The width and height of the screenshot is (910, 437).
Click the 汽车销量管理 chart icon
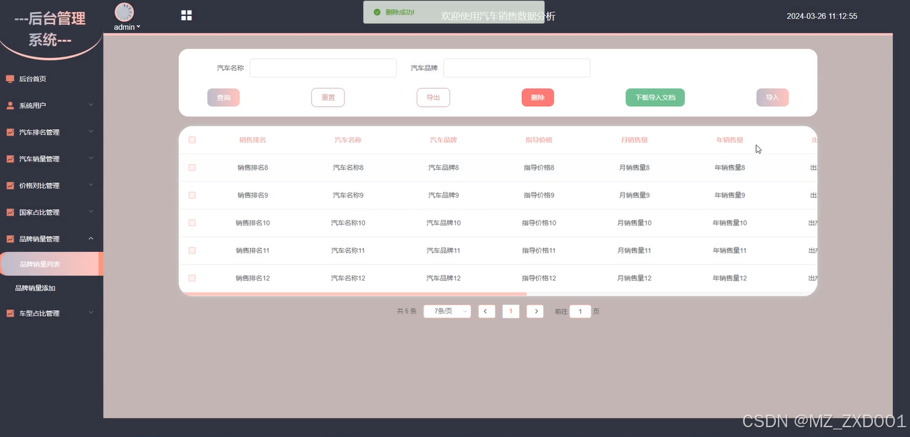point(10,158)
